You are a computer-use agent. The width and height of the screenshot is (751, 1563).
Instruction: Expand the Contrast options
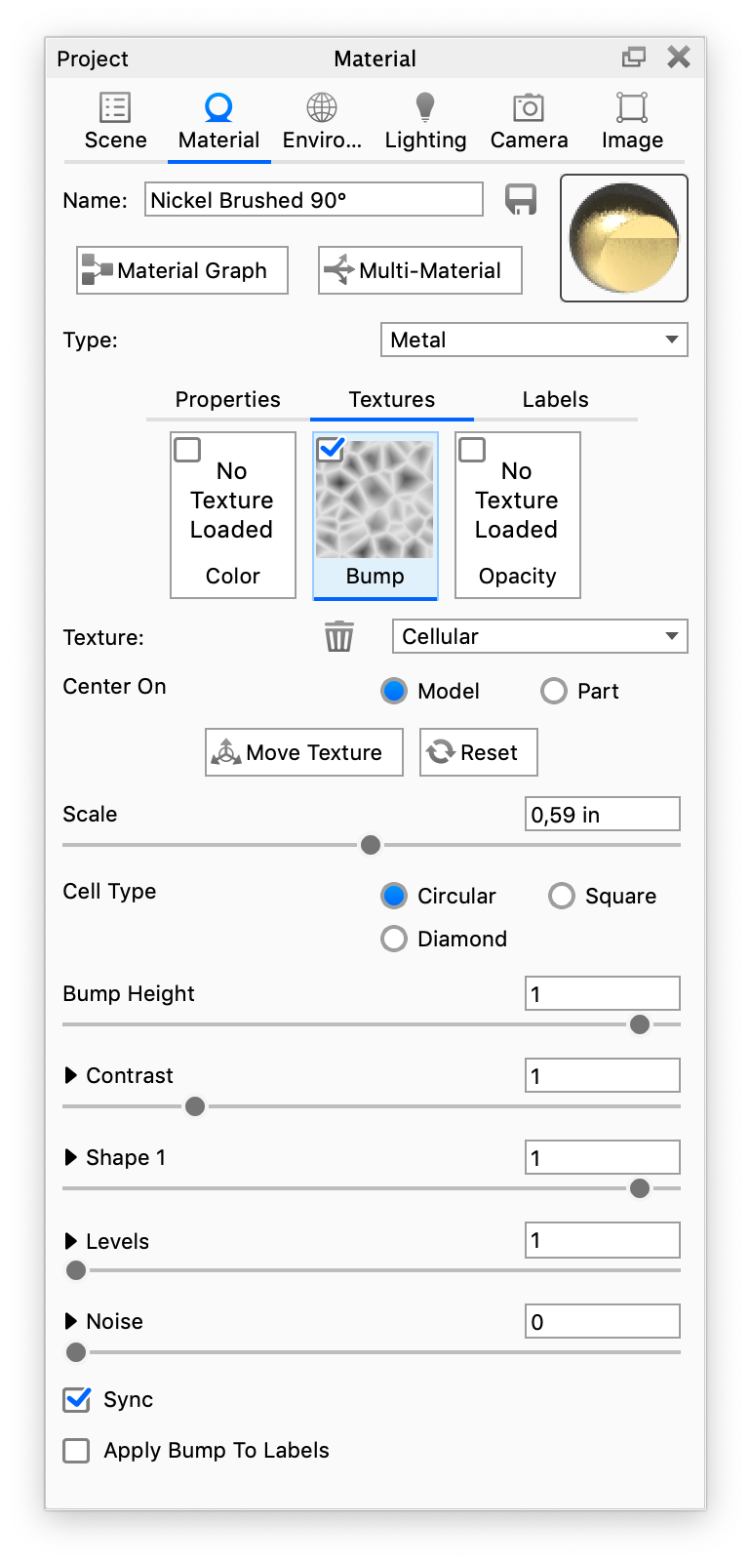point(70,1075)
